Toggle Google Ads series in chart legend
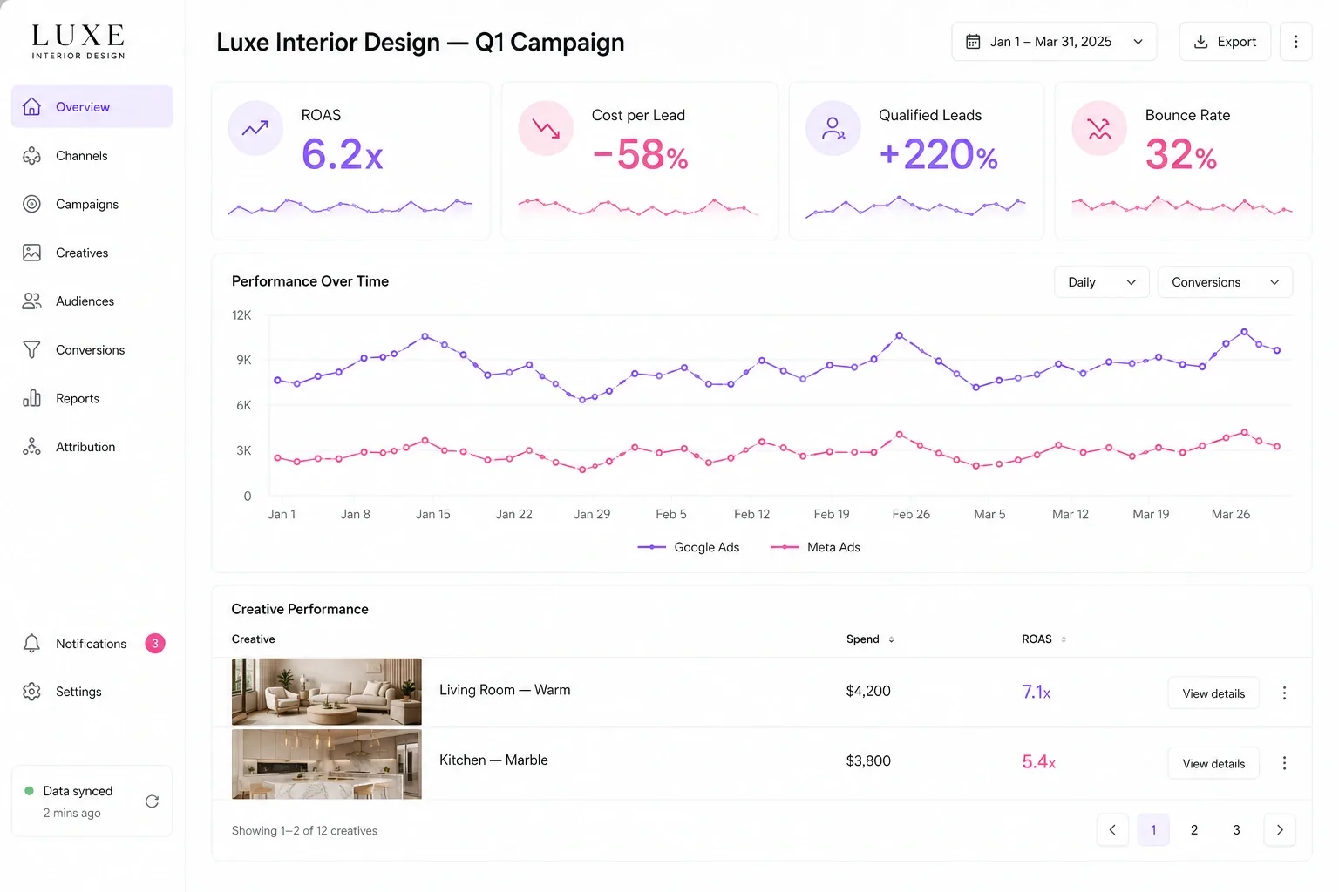This screenshot has width=1339, height=892. [x=689, y=547]
